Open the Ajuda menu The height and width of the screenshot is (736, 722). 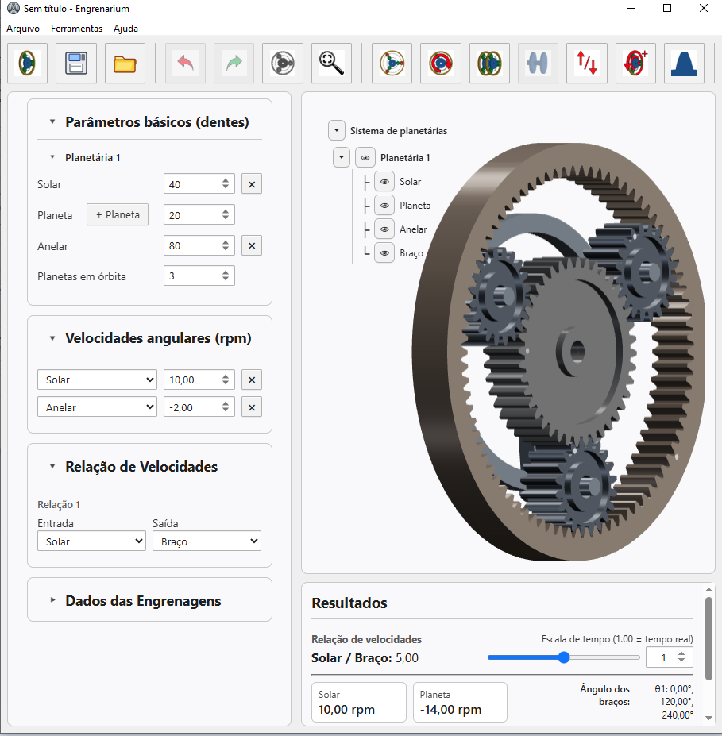[x=125, y=28]
